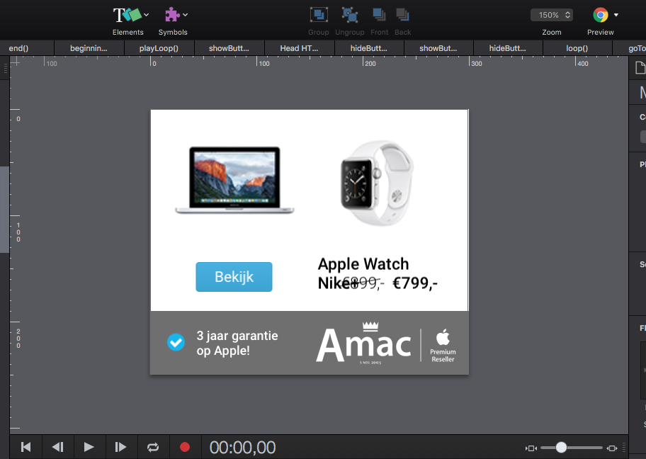
Task: Expand the Symbols dropdown chevron
Action: (186, 15)
